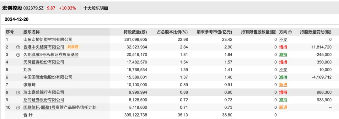Click the 2024-12-20 date heading

coord(17,20)
